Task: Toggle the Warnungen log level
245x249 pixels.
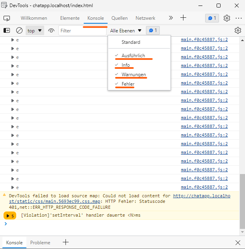Action: (x=133, y=75)
